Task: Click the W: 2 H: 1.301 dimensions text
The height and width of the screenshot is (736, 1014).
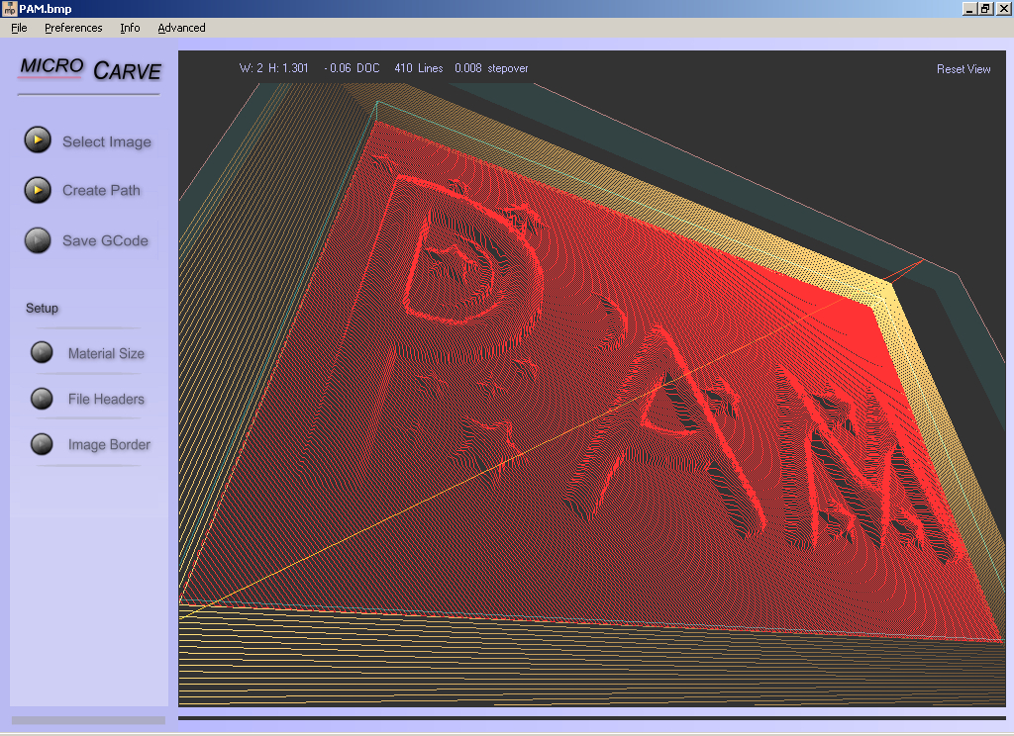Action: pos(274,68)
